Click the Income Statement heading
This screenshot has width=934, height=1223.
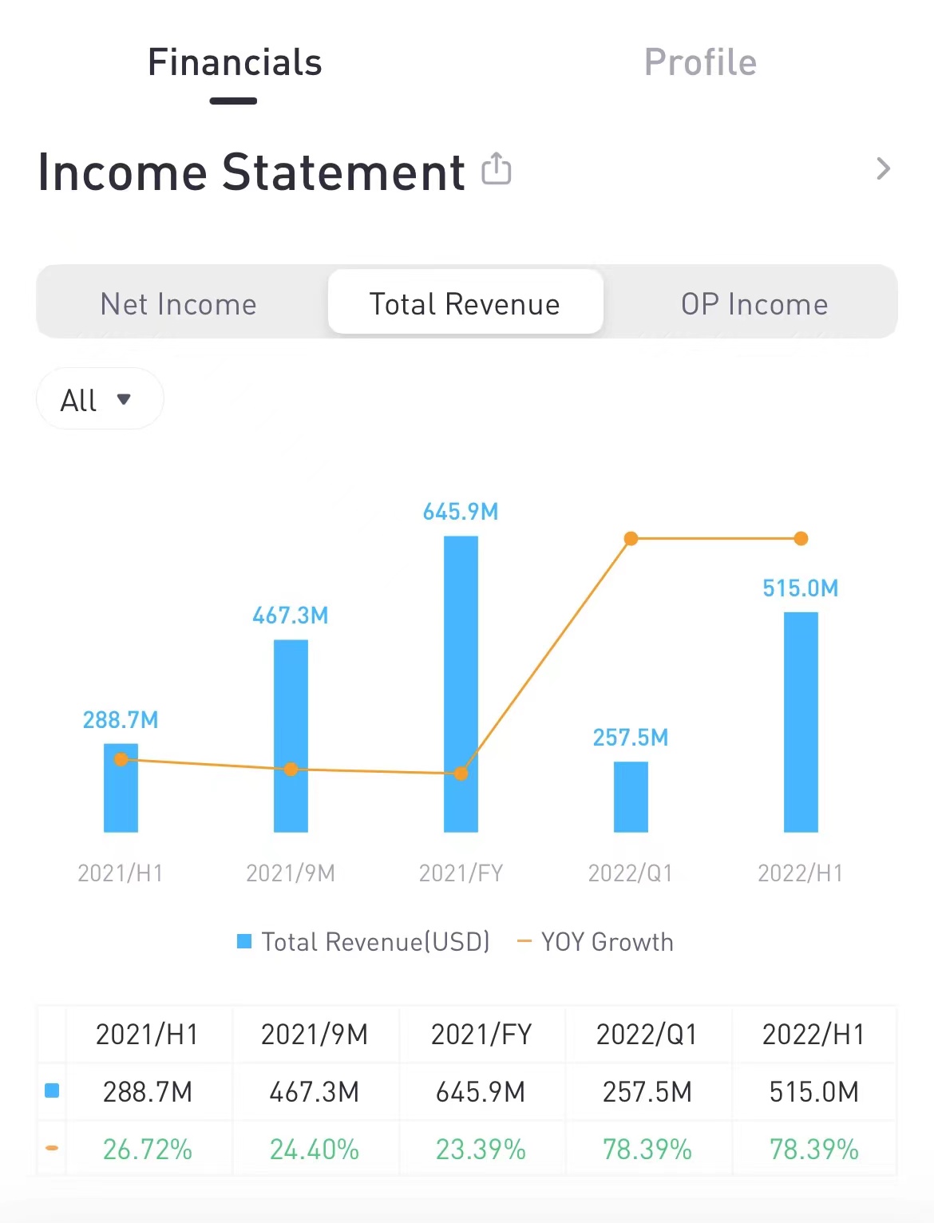[x=251, y=172]
